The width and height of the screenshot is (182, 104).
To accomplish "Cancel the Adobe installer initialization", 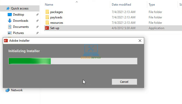I will coord(124,82).
